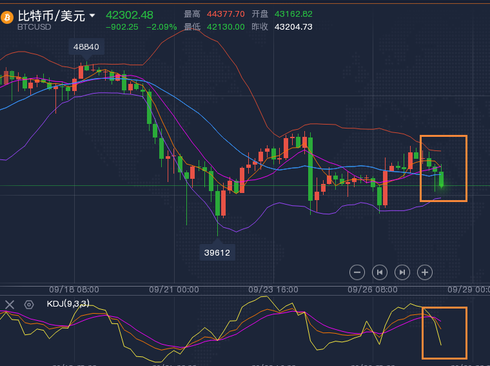490x366 pixels.
Task: Click the current price 42302.48
Action: (130, 15)
